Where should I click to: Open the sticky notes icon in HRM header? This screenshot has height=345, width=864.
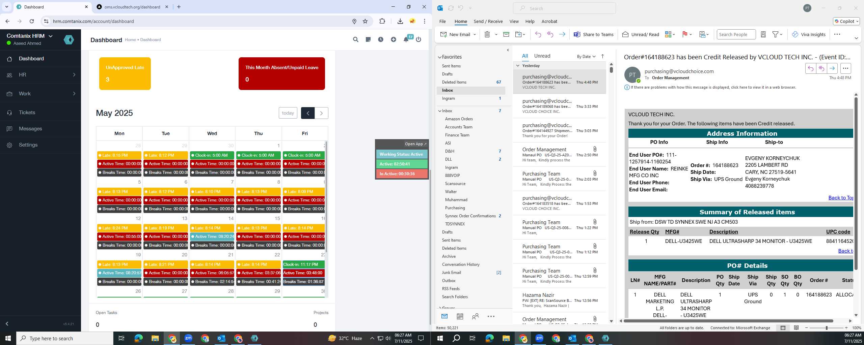(x=368, y=39)
